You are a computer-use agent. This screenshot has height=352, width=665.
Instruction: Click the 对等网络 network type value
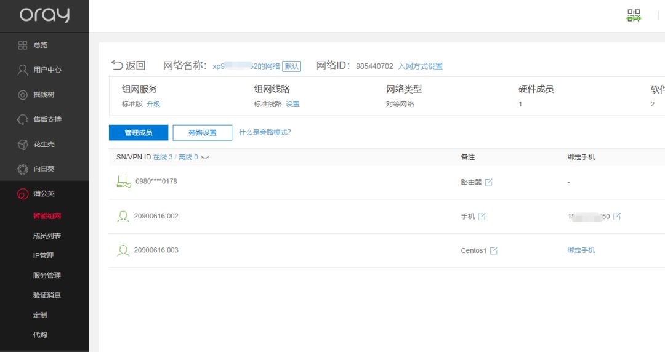click(x=400, y=104)
